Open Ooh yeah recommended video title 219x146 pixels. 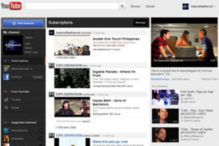[197, 93]
